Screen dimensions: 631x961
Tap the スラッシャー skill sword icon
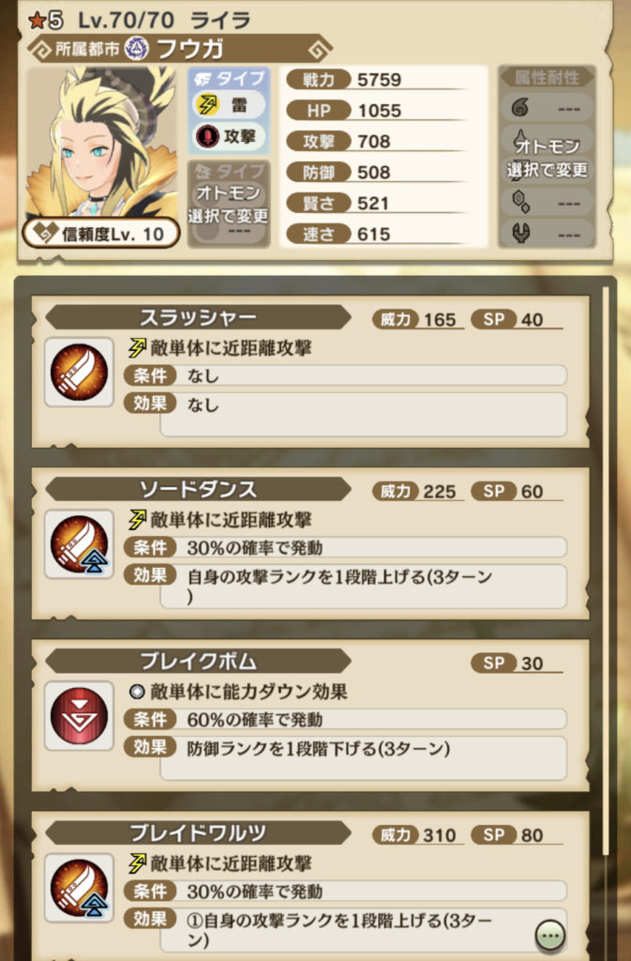tap(79, 372)
